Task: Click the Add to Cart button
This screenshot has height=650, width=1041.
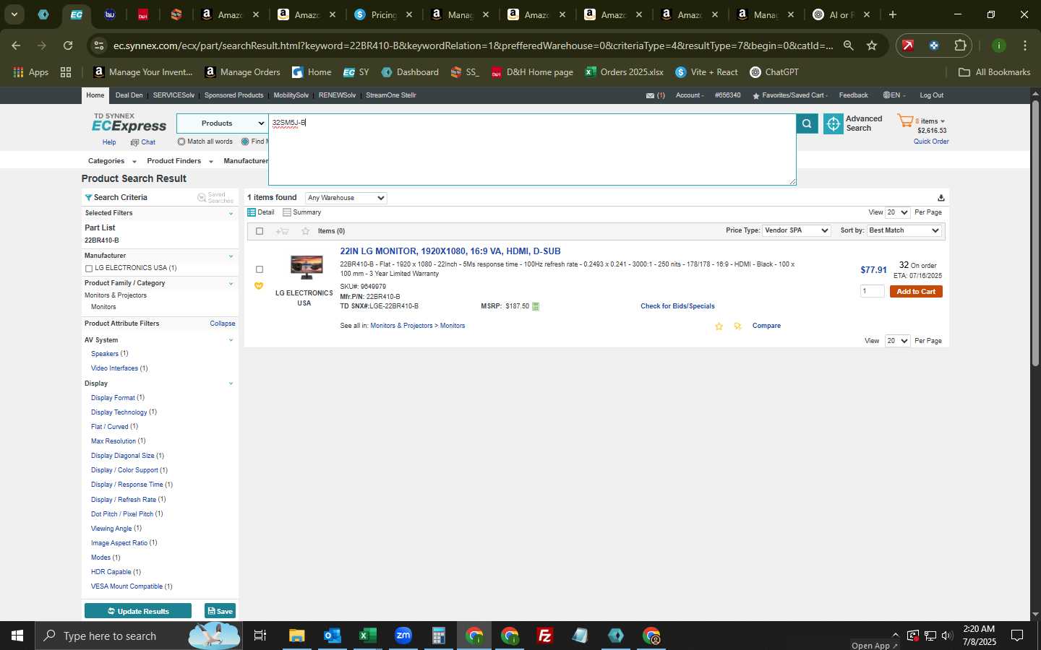Action: coord(916,292)
